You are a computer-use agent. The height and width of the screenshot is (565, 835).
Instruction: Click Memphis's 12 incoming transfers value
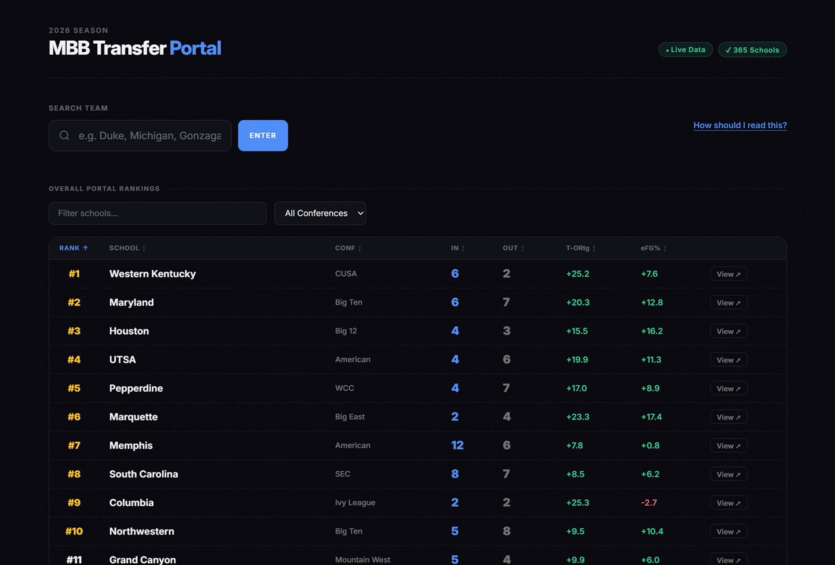click(x=457, y=445)
